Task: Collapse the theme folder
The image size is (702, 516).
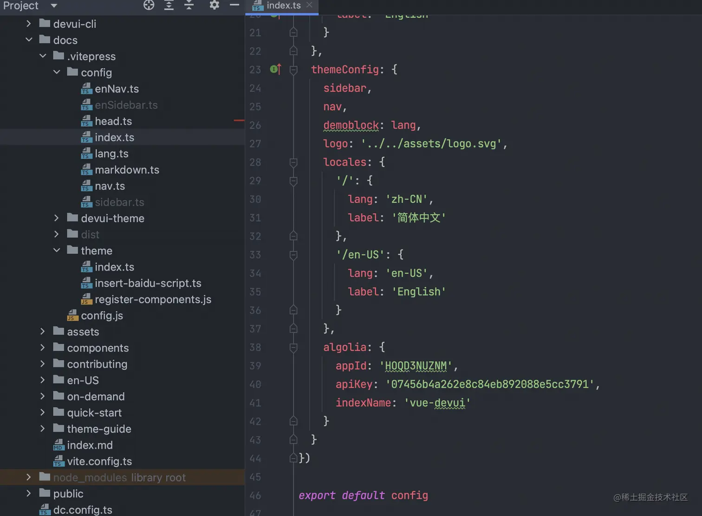Action: click(57, 251)
